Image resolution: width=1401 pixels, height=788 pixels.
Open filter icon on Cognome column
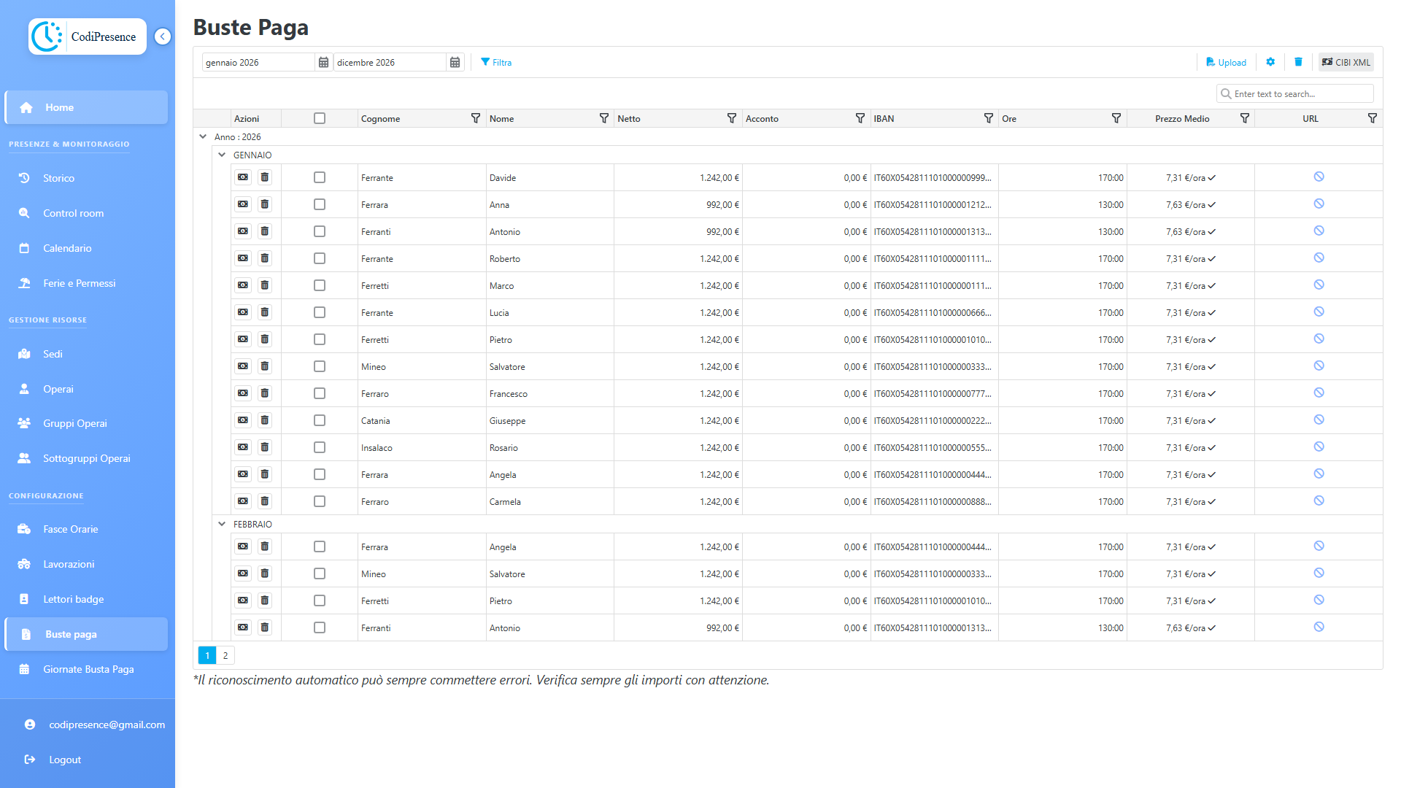pyautogui.click(x=476, y=118)
